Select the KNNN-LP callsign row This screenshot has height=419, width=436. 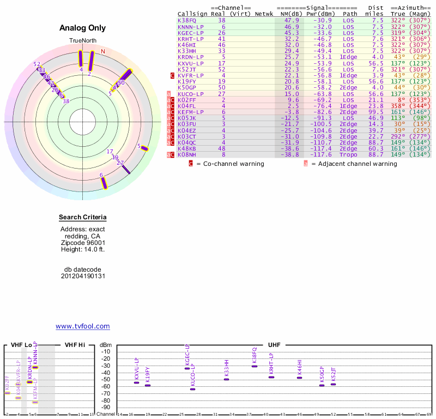tap(191, 26)
